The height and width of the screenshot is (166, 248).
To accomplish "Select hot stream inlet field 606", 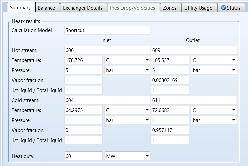I will [x=107, y=50].
